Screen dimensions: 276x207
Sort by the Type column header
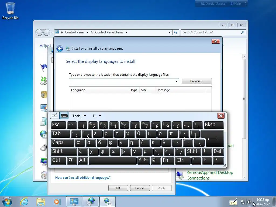(x=134, y=90)
